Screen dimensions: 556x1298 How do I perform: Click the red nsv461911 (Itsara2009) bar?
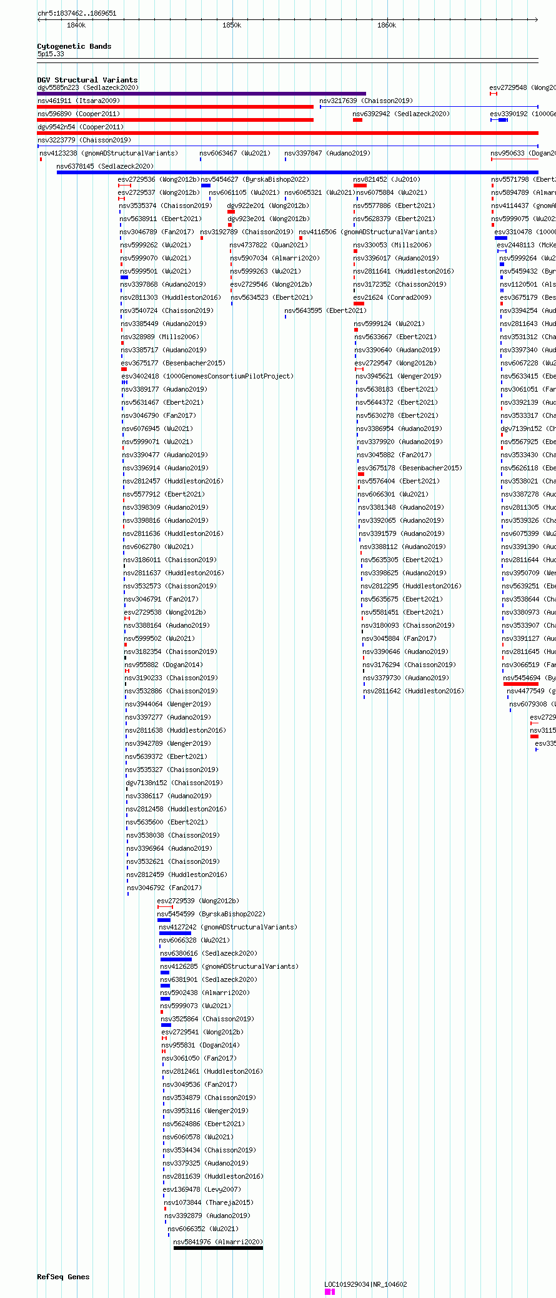pos(176,107)
